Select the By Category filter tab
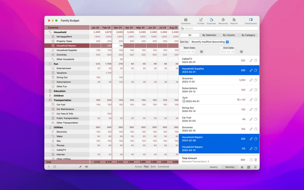The image size is (304, 190). point(248,35)
